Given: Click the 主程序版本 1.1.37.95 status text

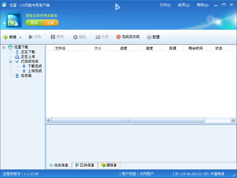Looking at the screenshot, I should (20, 174).
